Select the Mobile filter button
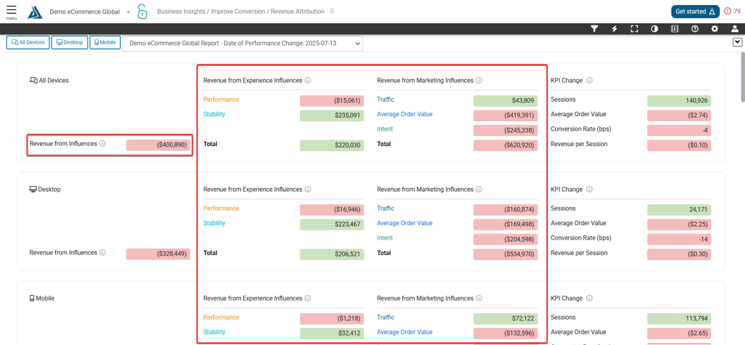Image resolution: width=745 pixels, height=345 pixels. pos(105,43)
